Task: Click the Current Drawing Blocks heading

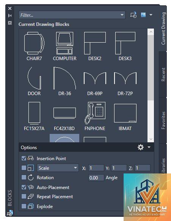Action: pos(44,24)
